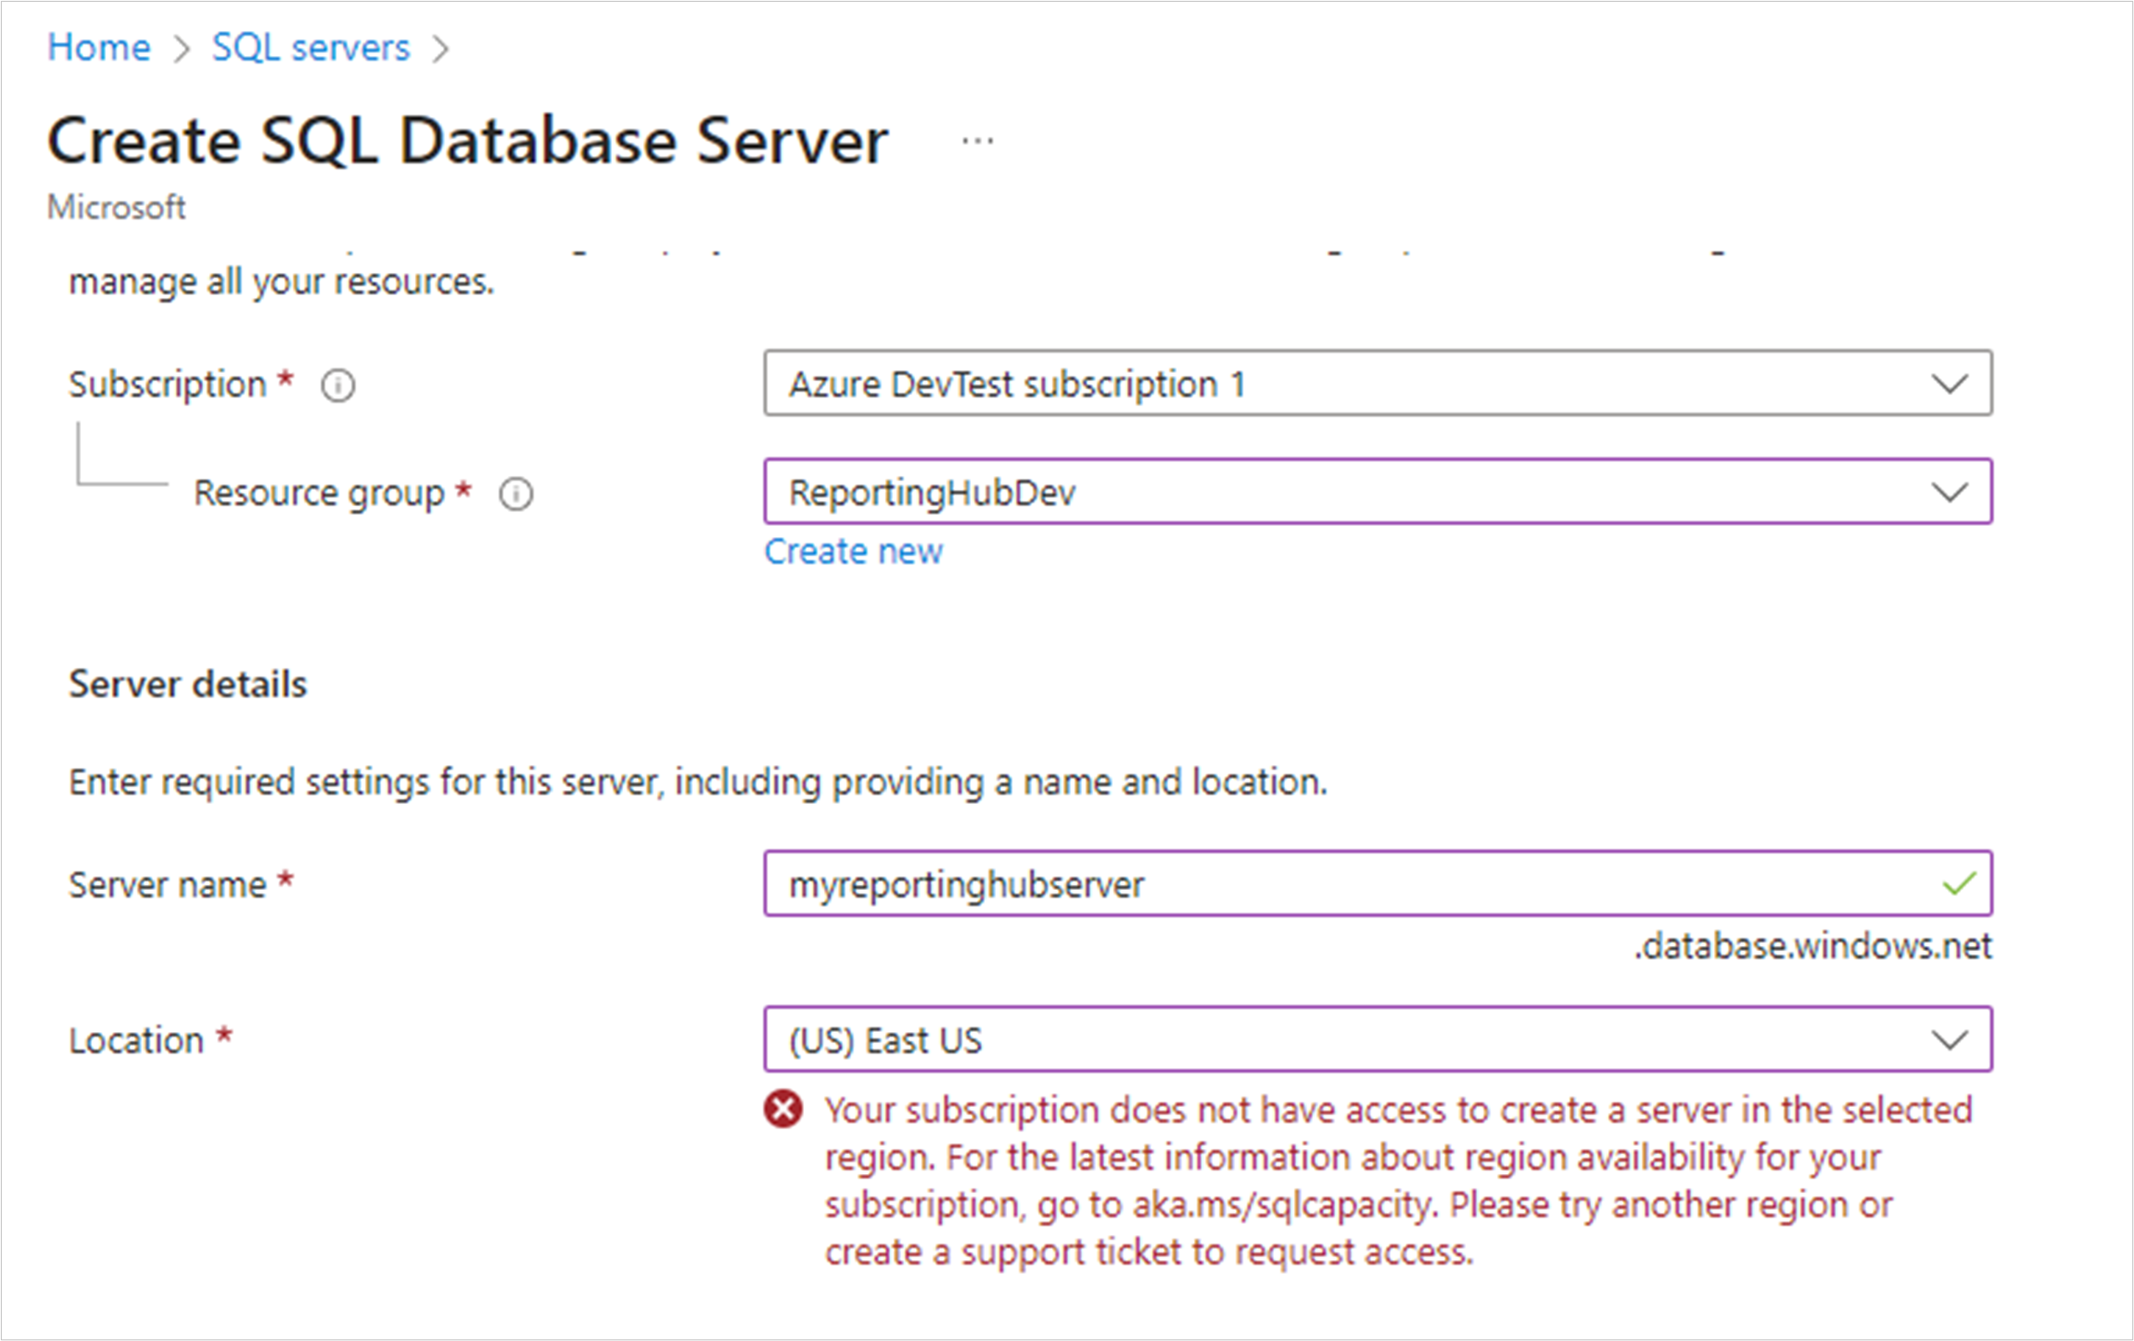Click the 'Enter required settings' description text

(x=698, y=782)
